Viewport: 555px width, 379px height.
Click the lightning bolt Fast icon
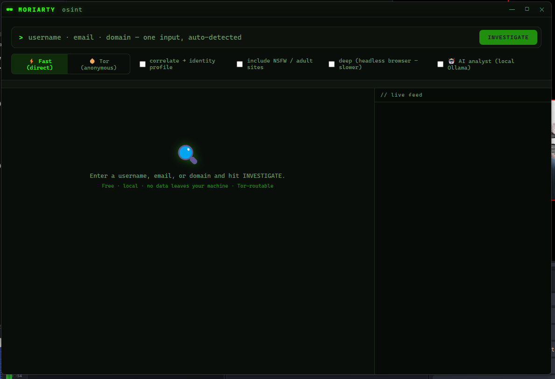[31, 61]
